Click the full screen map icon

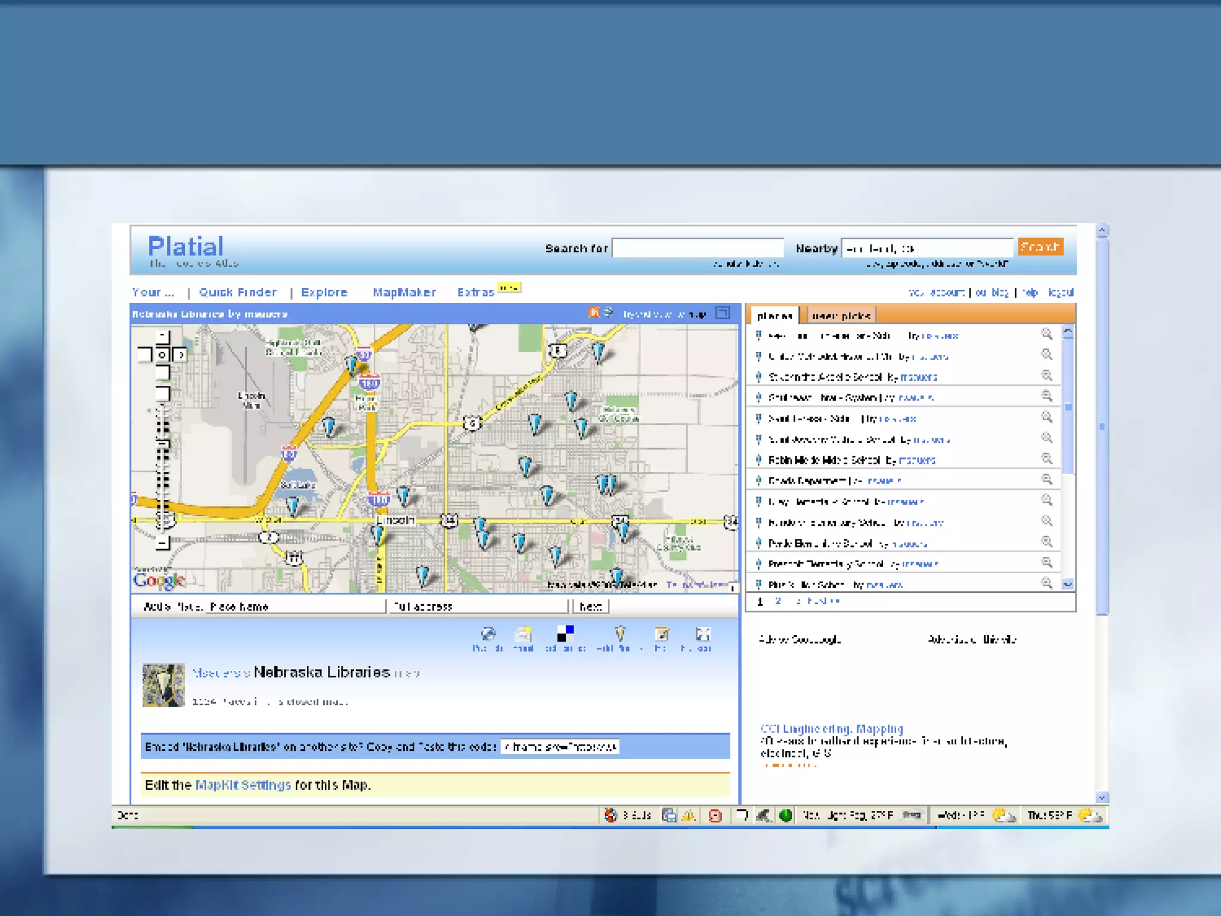click(x=702, y=635)
